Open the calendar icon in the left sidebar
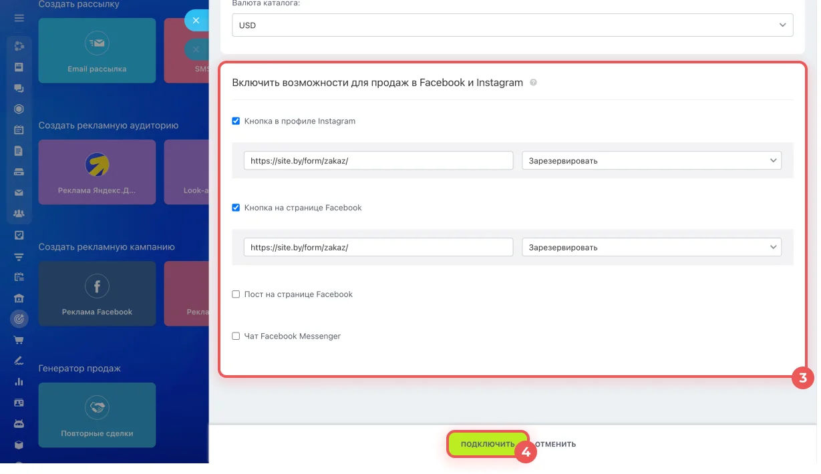The height and width of the screenshot is (474, 821). tap(19, 130)
